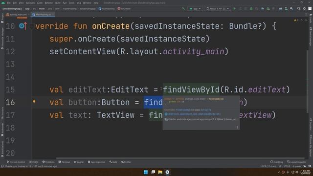Open the Logcat tool window
The width and height of the screenshot is (313, 176).
click(x=79, y=162)
